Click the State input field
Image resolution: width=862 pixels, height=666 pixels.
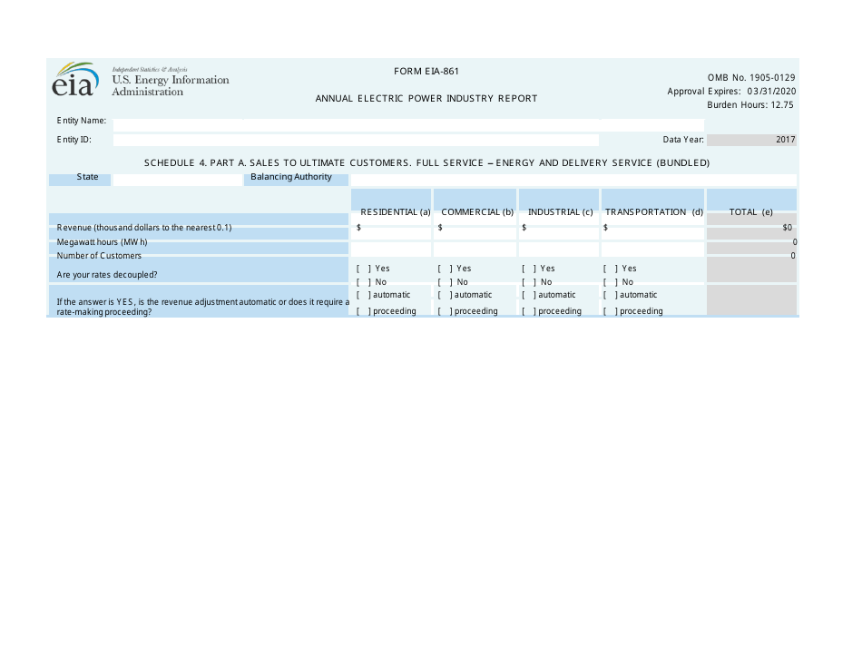point(177,180)
